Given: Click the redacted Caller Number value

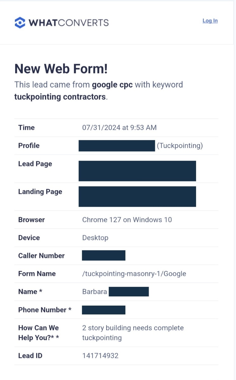Looking at the screenshot, I should point(104,255).
